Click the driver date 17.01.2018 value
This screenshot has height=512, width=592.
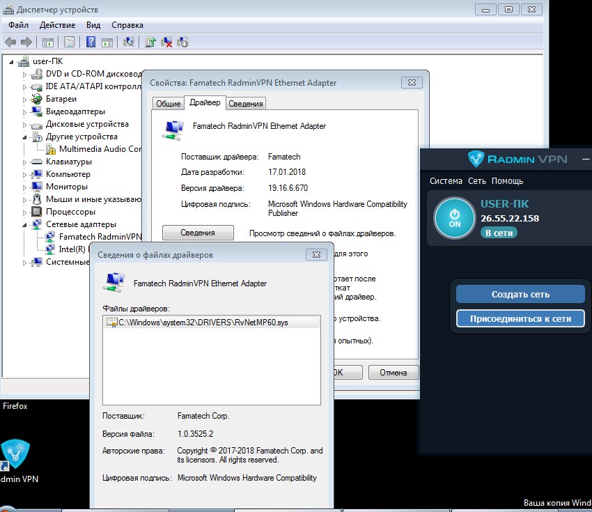click(x=287, y=172)
